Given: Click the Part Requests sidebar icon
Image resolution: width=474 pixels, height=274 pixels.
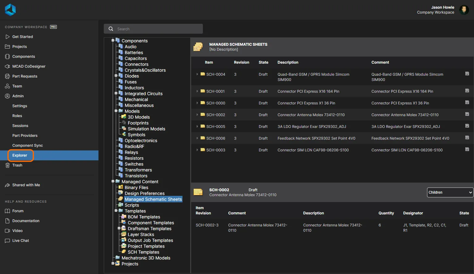Looking at the screenshot, I should tap(7, 76).
